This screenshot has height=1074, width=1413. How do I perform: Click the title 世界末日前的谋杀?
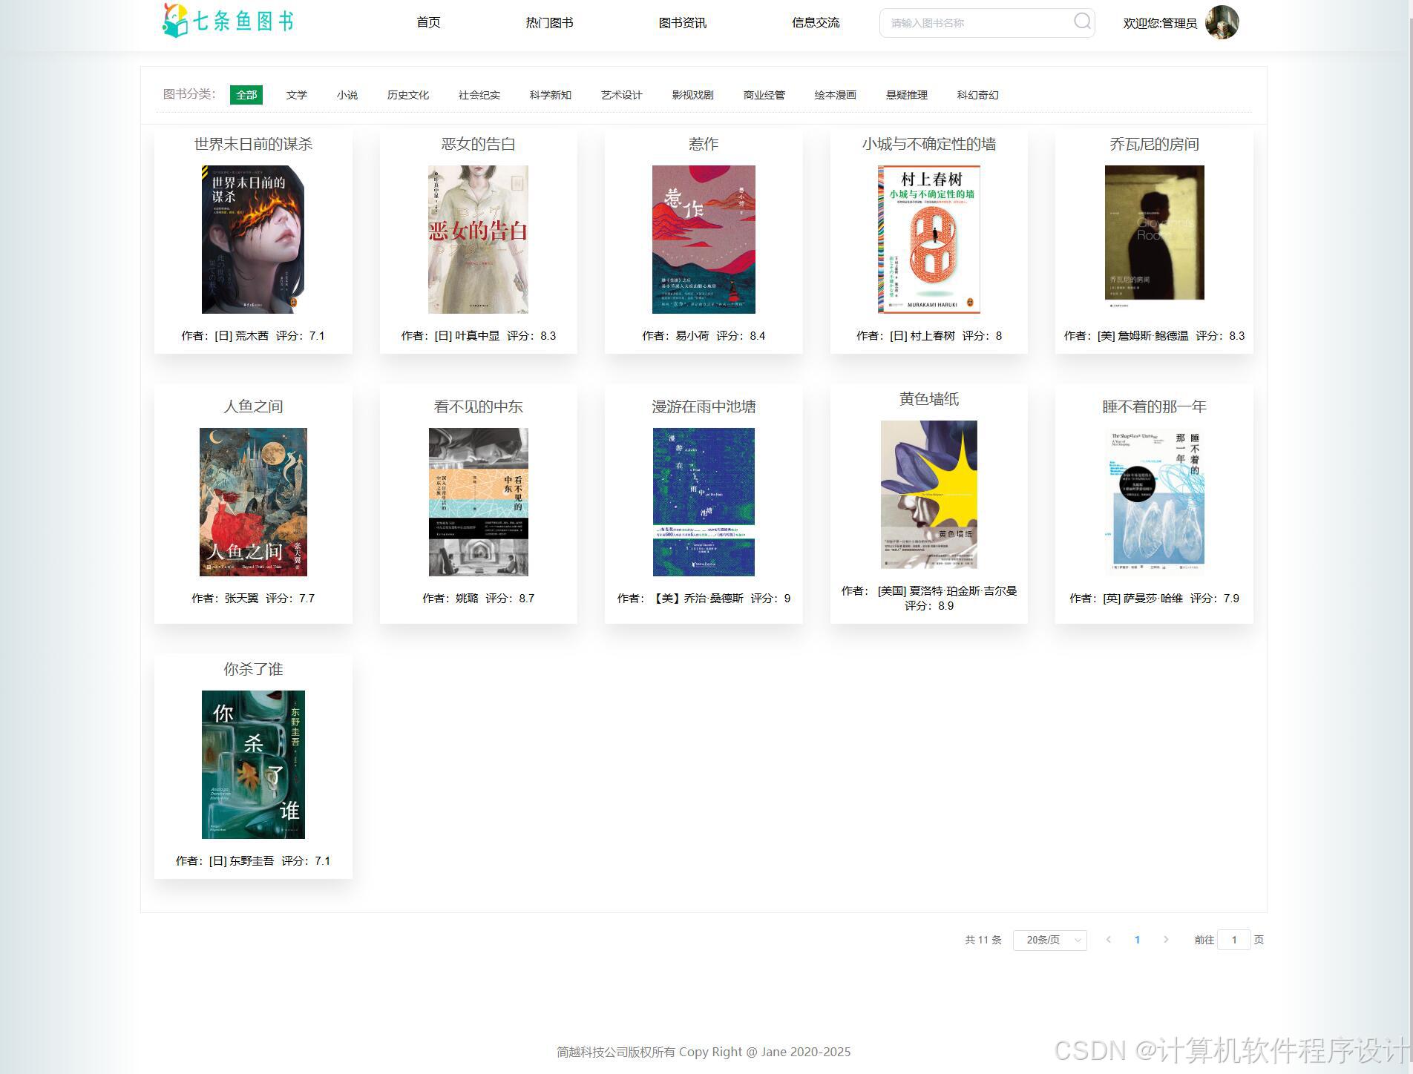coord(253,144)
